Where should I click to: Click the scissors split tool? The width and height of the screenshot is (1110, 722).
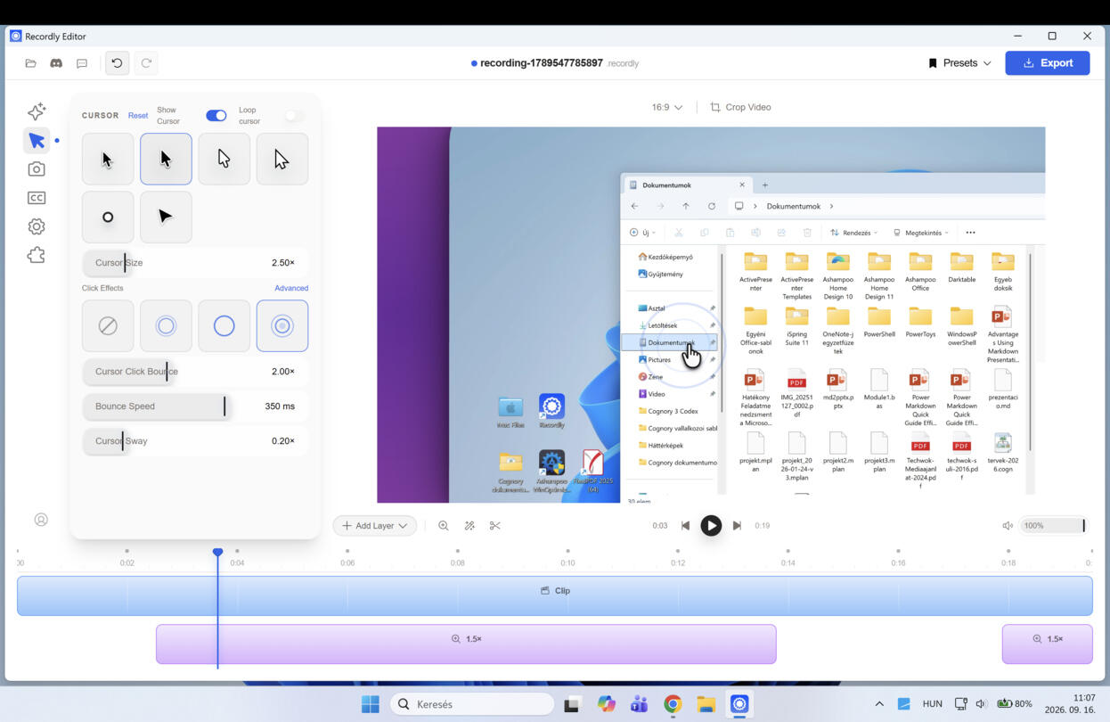(495, 526)
